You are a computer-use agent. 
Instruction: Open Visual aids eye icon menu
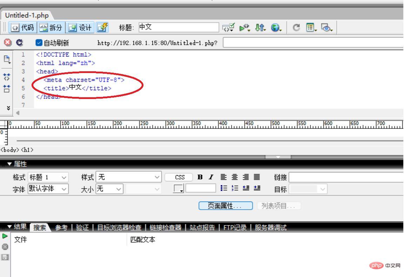326,27
